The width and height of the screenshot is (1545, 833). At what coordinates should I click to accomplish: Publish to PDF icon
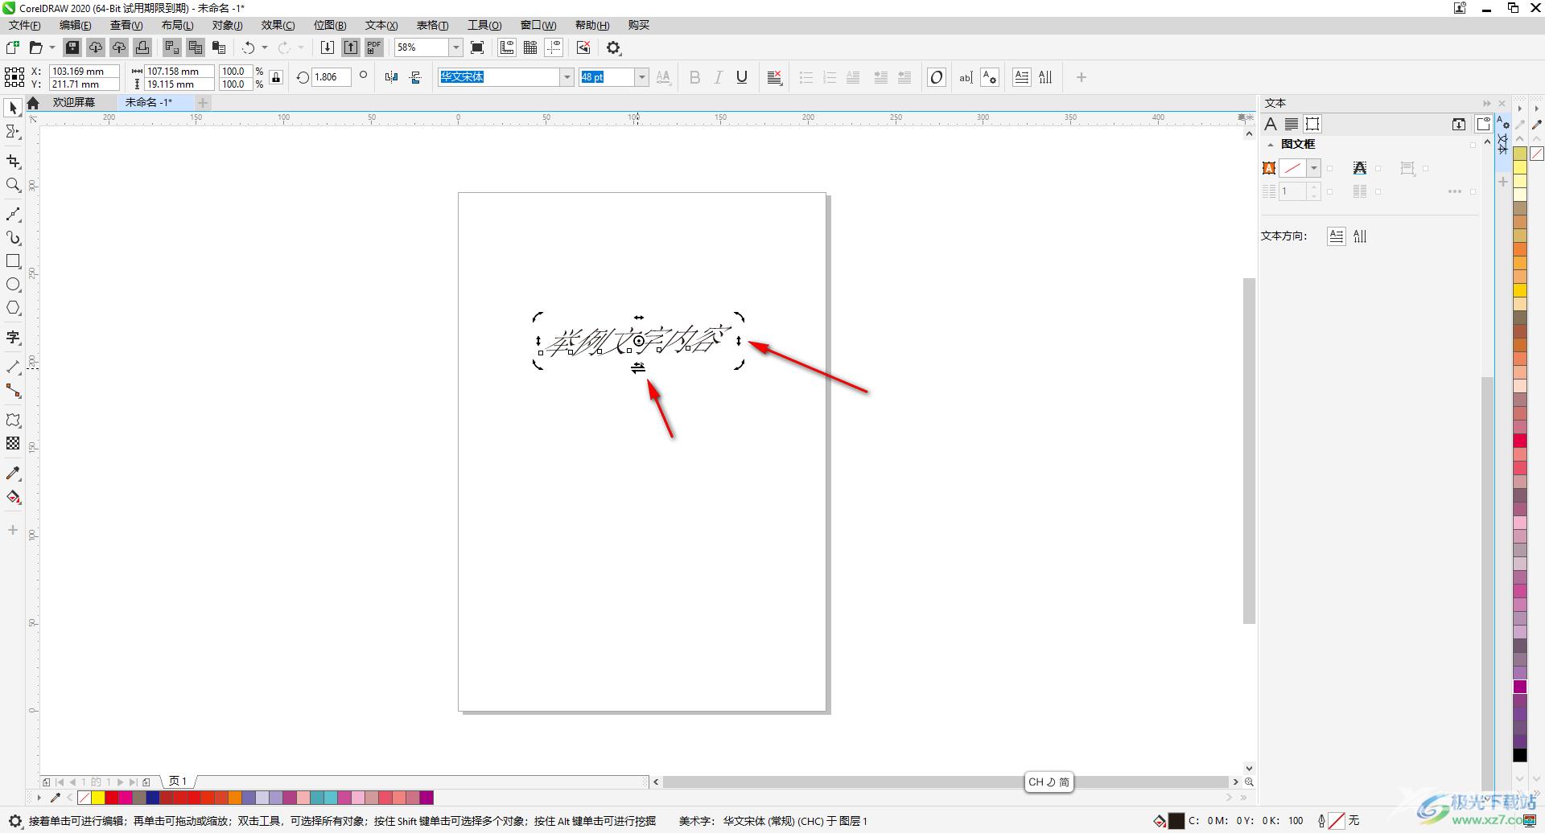374,47
